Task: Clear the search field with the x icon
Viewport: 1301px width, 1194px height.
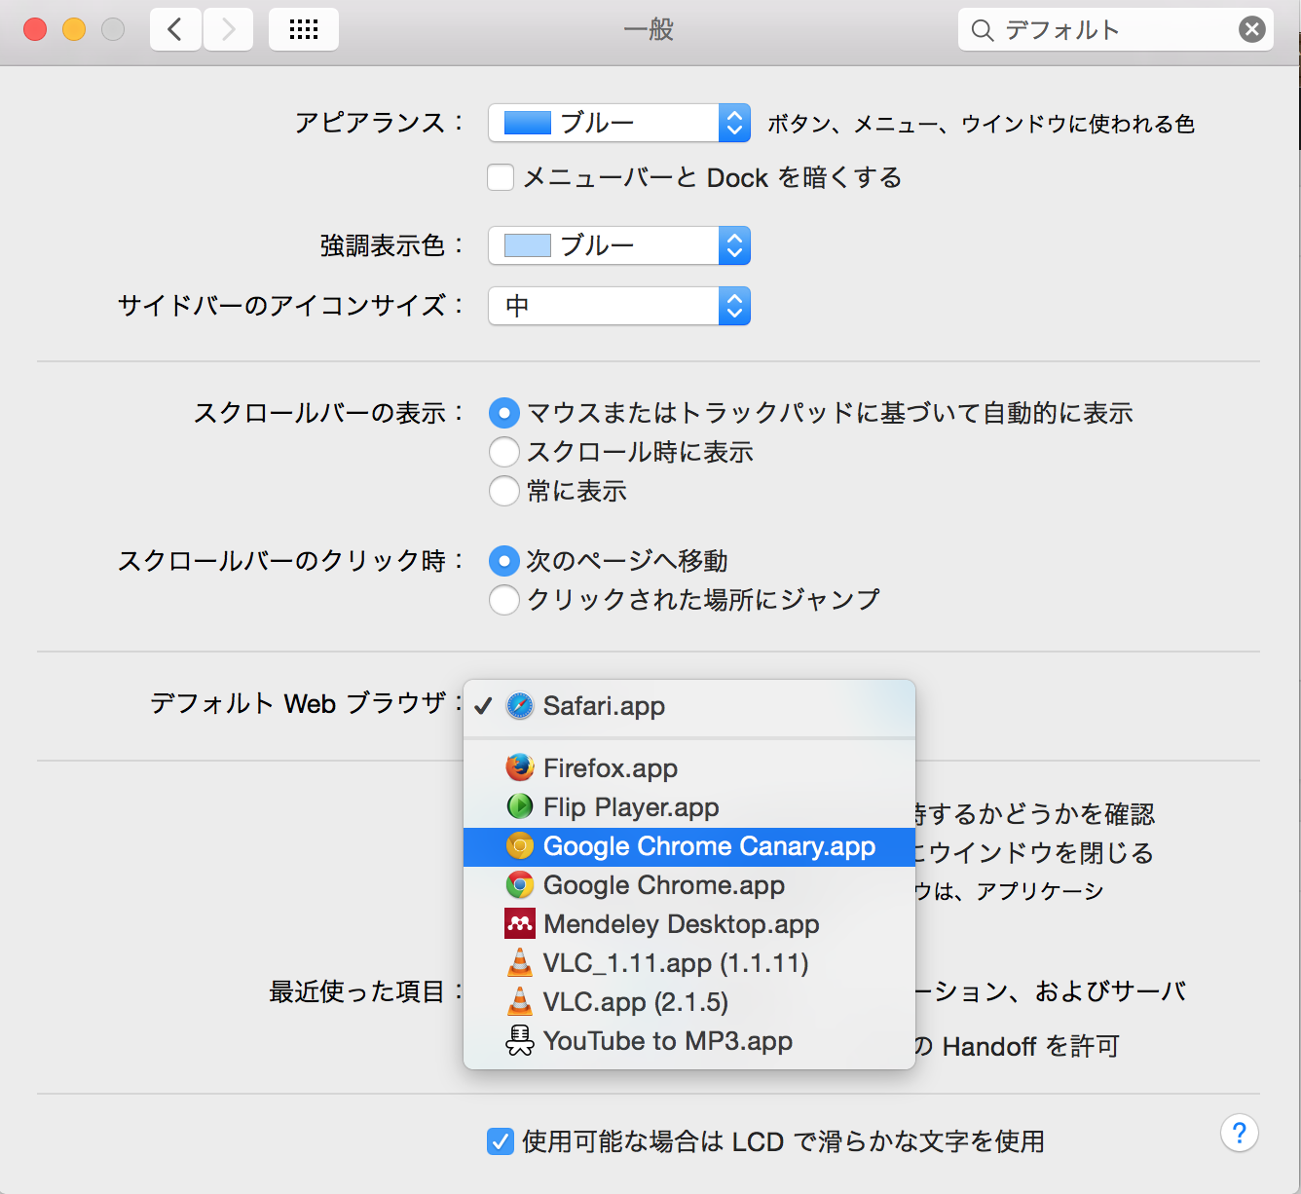Action: coord(1252,29)
